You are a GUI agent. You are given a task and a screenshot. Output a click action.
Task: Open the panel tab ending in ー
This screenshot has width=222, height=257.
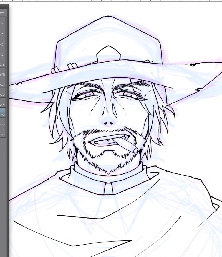[x=3, y=13]
